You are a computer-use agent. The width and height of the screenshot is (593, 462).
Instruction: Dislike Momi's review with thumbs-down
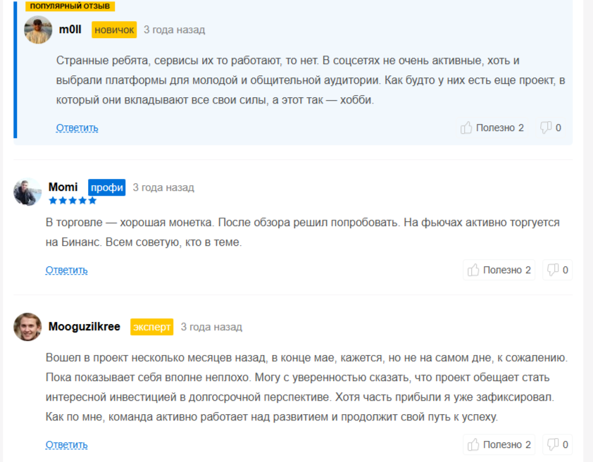point(553,270)
